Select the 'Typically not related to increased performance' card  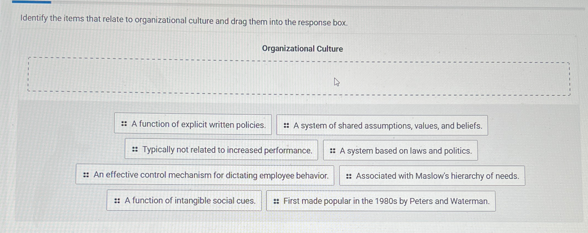[x=222, y=150]
